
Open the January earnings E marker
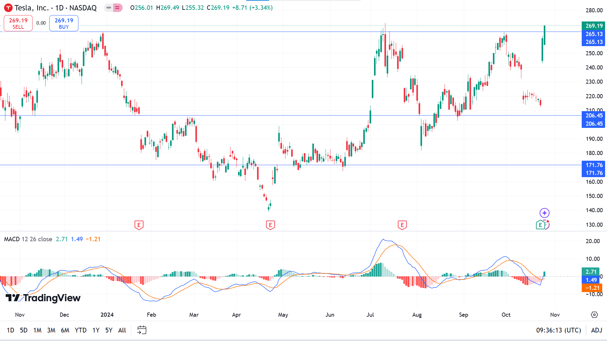139,225
